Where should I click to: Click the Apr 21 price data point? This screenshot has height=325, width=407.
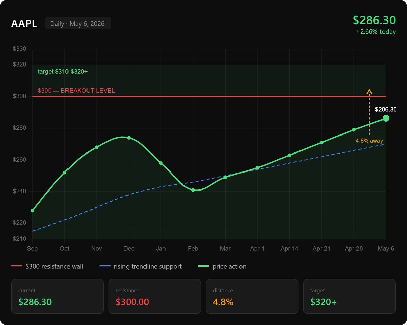(x=322, y=142)
